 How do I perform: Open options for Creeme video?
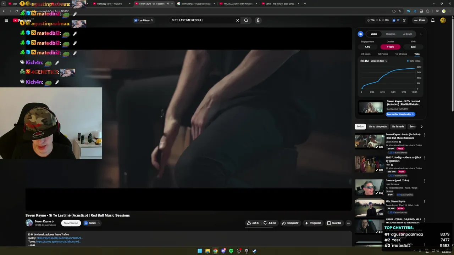pos(424,181)
